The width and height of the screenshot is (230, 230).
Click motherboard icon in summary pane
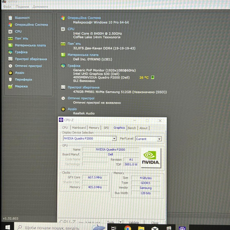pyautogui.click(x=63, y=55)
